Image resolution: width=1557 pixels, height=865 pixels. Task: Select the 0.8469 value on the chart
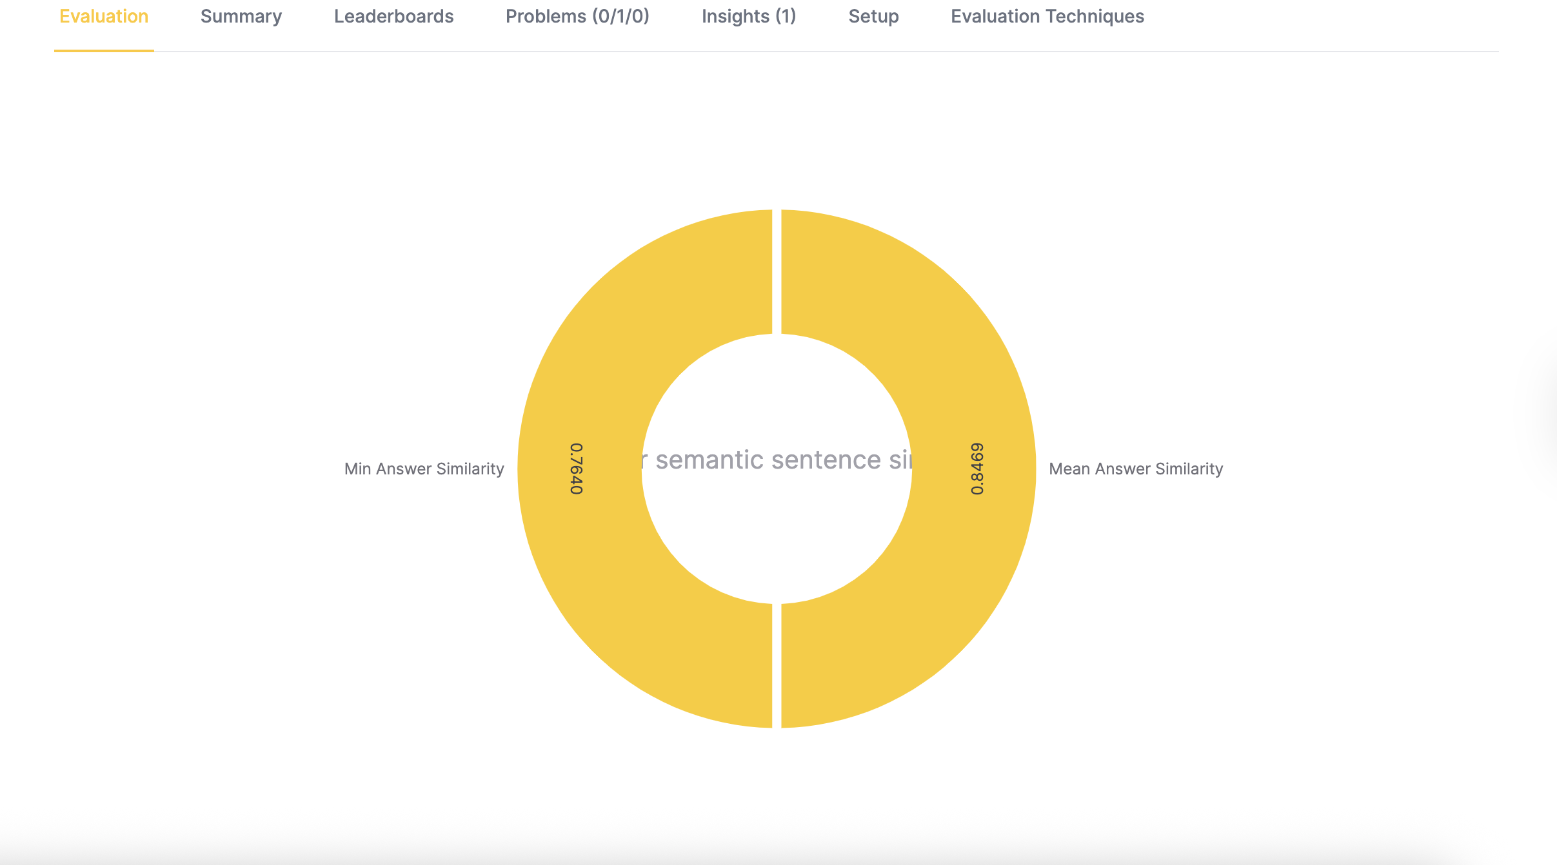click(x=977, y=469)
